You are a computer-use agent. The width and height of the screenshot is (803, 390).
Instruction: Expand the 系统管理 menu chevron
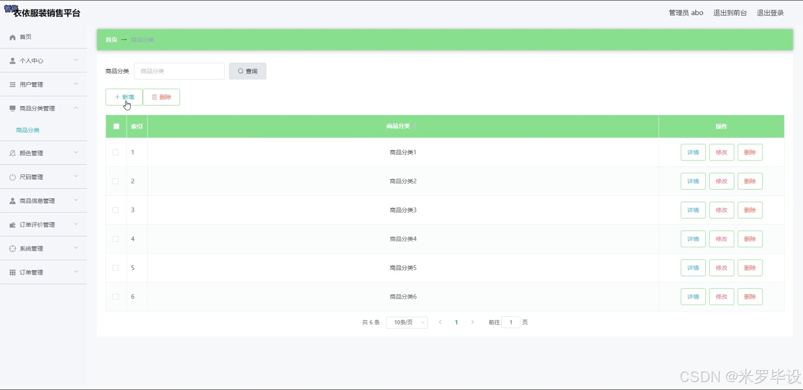pyautogui.click(x=76, y=248)
